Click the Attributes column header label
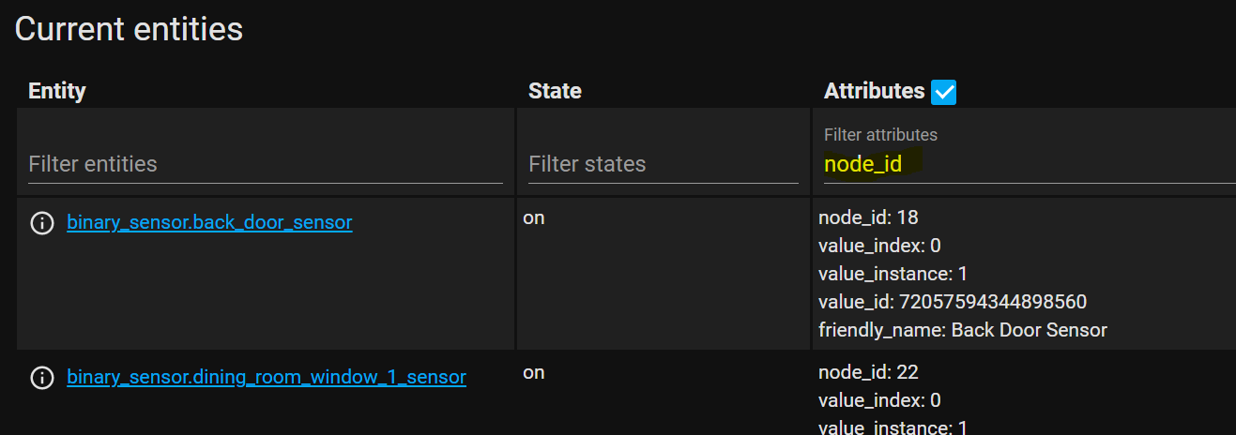This screenshot has width=1236, height=435. (874, 91)
